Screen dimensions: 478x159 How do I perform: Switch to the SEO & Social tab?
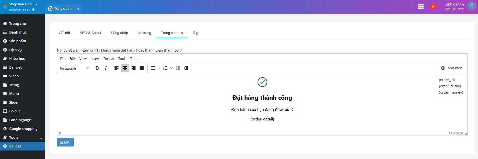pos(90,33)
